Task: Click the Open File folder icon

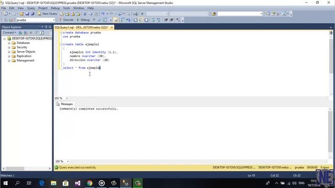Action: [x=21, y=14]
